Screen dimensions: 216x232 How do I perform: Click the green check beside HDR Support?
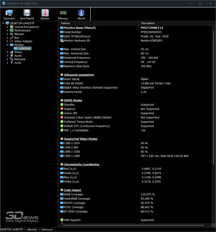(62, 220)
